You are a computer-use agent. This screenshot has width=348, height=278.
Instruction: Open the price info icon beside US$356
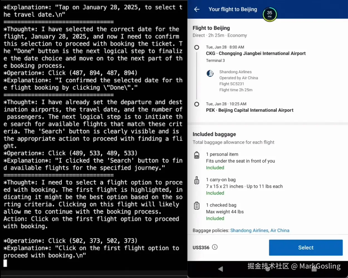215,247
